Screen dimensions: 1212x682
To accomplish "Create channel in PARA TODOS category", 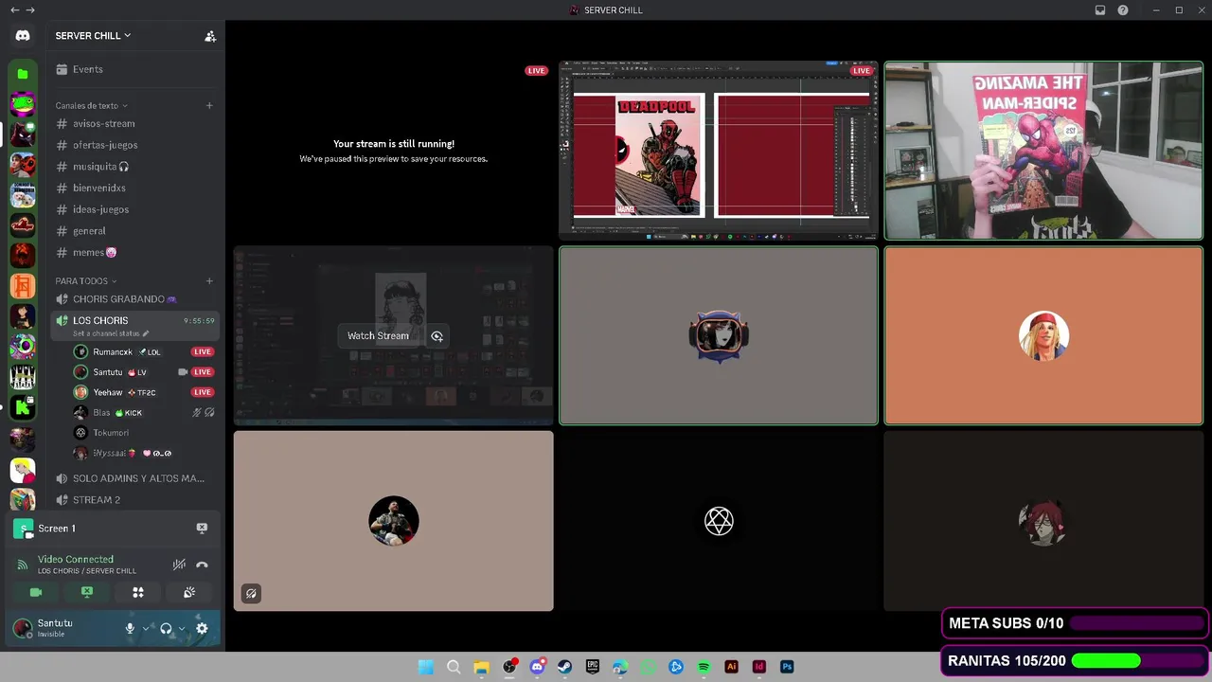I will [209, 280].
